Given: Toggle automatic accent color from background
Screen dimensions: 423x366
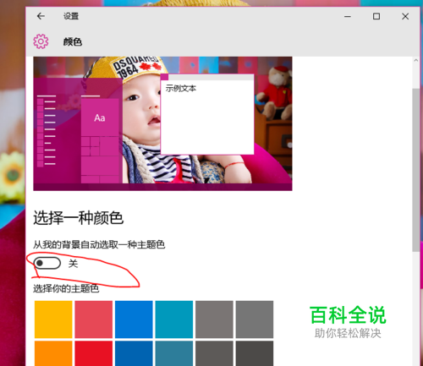Looking at the screenshot, I should click(47, 263).
